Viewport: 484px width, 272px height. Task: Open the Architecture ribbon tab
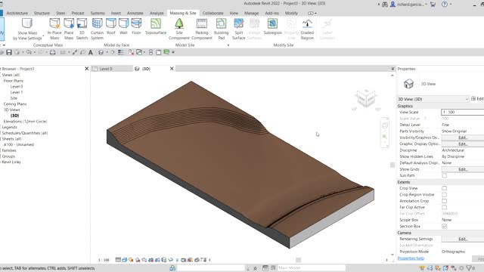[x=17, y=14]
